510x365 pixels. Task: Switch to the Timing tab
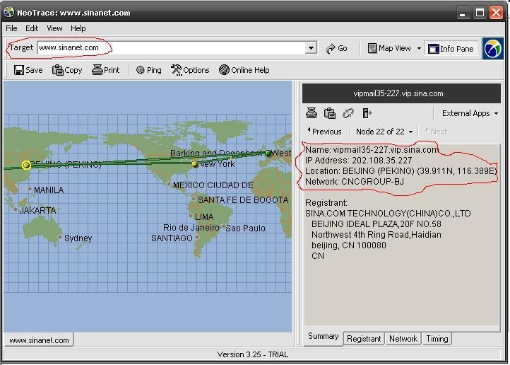tap(437, 339)
